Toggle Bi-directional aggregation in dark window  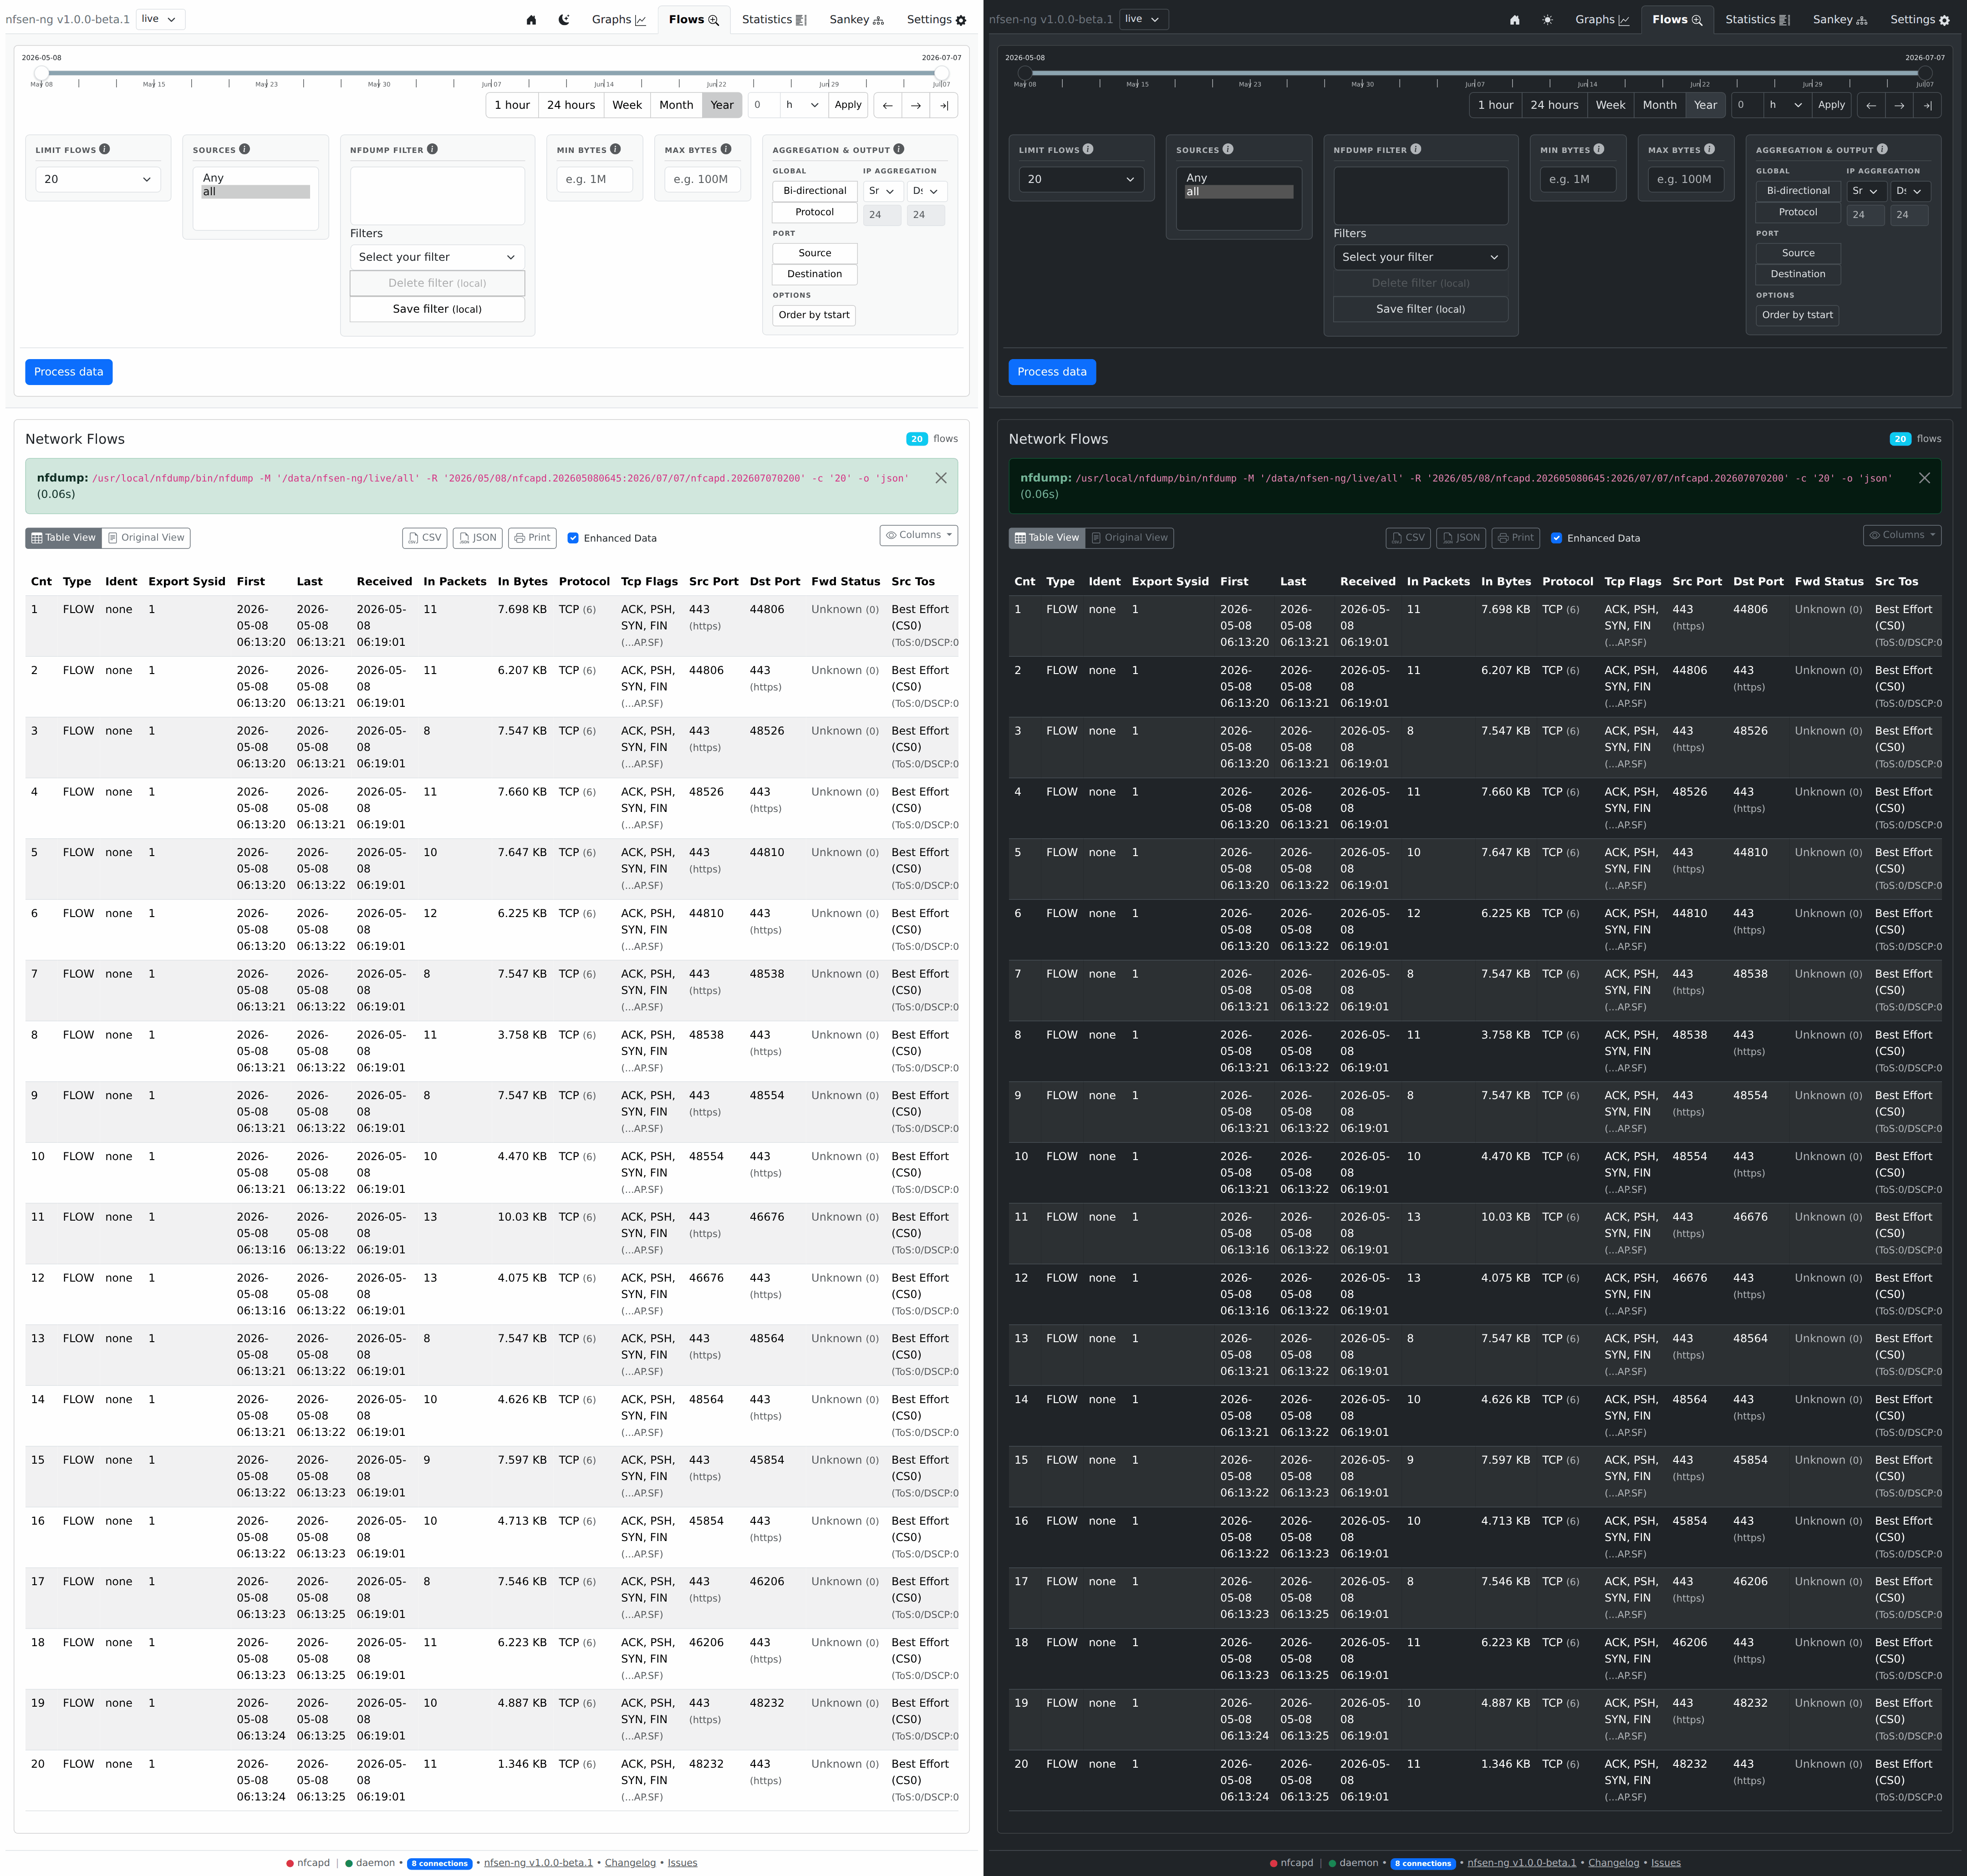click(x=1798, y=191)
